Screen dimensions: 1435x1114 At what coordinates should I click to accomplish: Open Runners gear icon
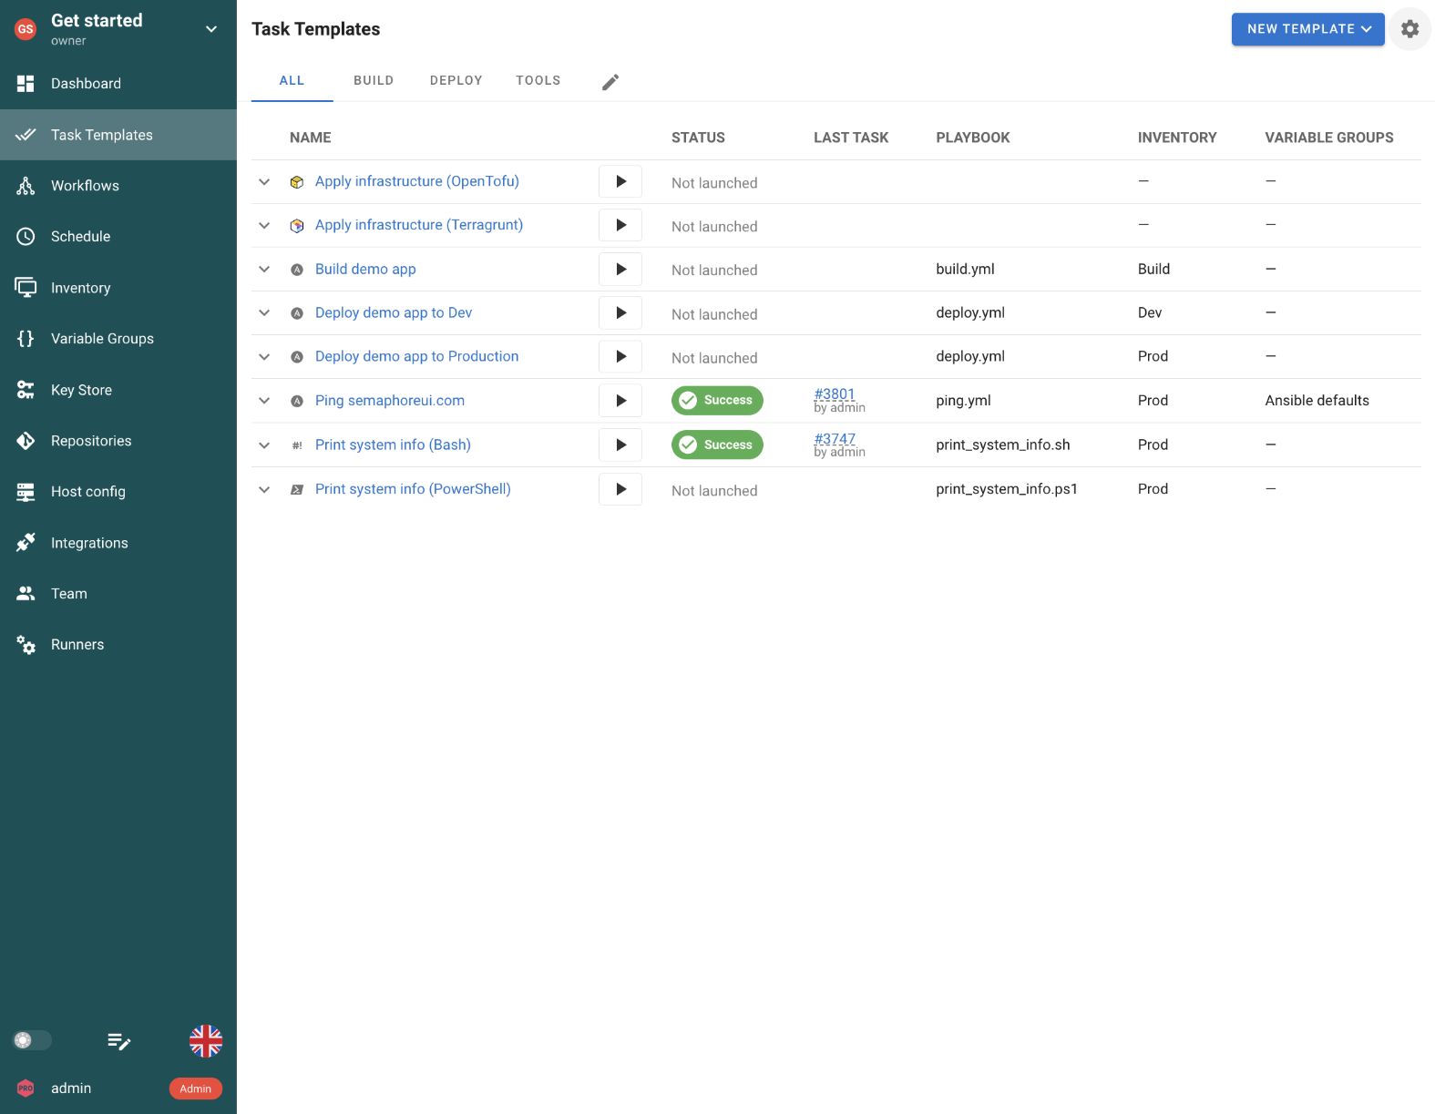(26, 645)
